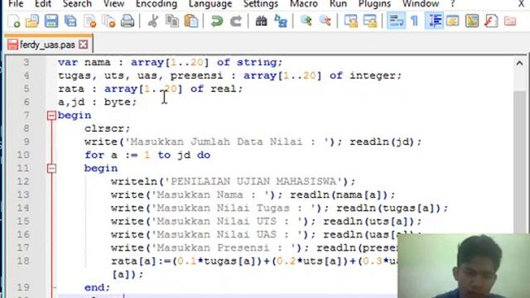530x298 pixels.
Task: Toggle the Word wrap toolbar button
Action: [396, 21]
